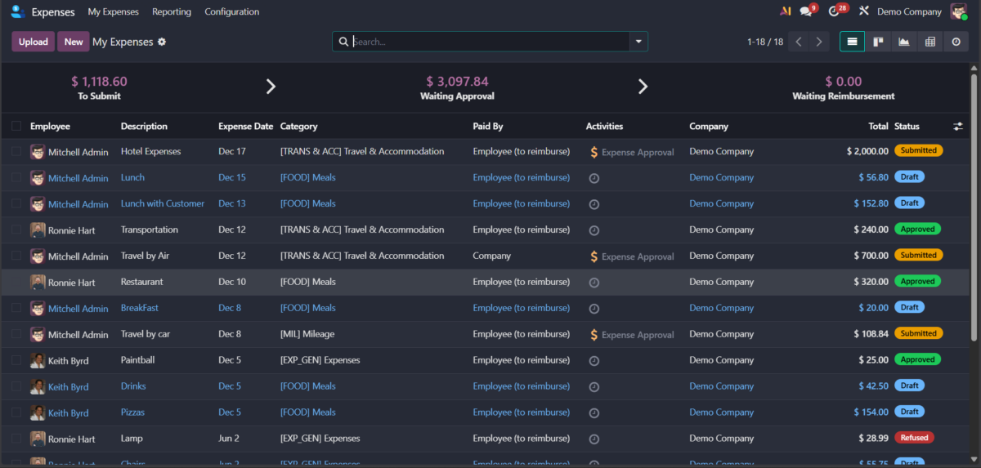Image resolution: width=981 pixels, height=468 pixels.
Task: Switch to Kanban view
Action: [x=878, y=42]
